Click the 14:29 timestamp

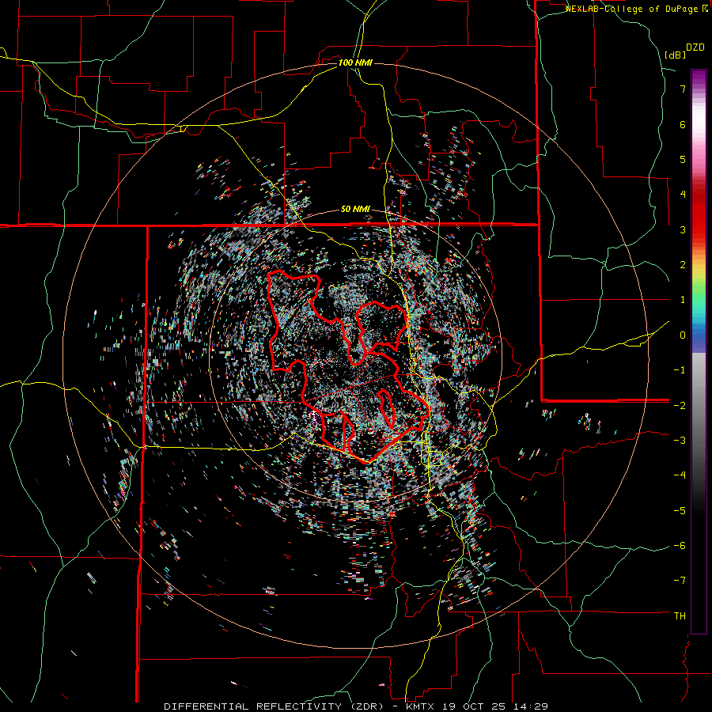532,706
